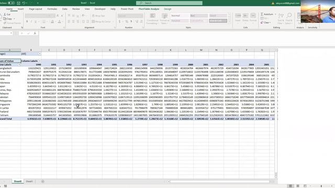Open the Insert ribbon tab
335x188 pixels.
click(x=20, y=9)
